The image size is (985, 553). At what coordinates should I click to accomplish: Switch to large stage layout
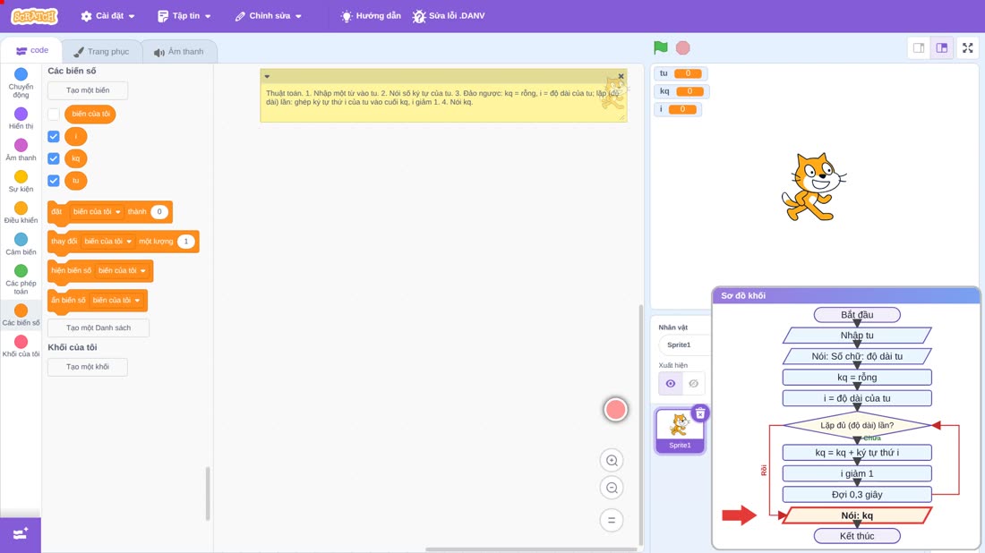(942, 47)
